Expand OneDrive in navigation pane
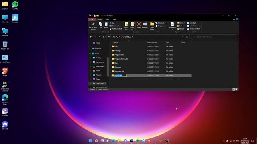The height and width of the screenshot is (144, 257). coord(90,48)
